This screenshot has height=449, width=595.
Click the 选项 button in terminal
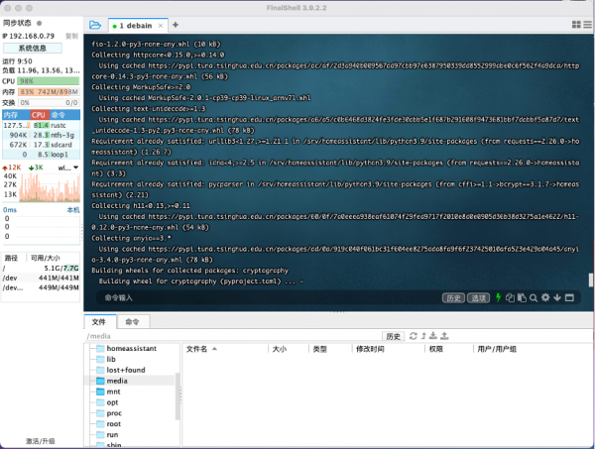click(x=479, y=297)
